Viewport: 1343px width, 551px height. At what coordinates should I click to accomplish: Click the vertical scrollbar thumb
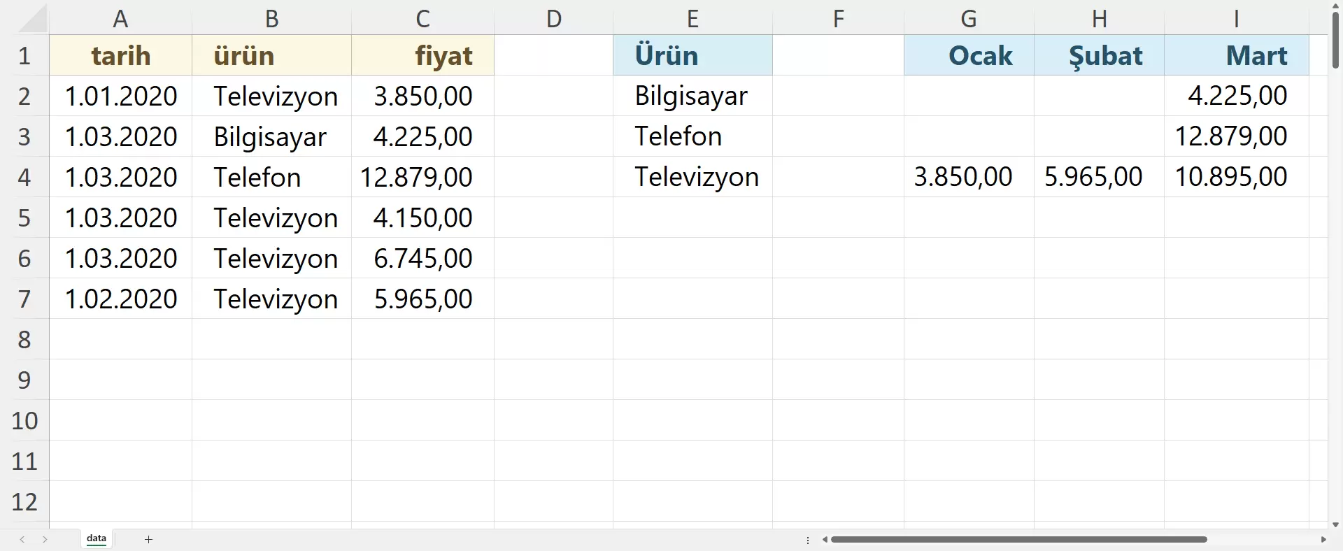pos(1335,40)
